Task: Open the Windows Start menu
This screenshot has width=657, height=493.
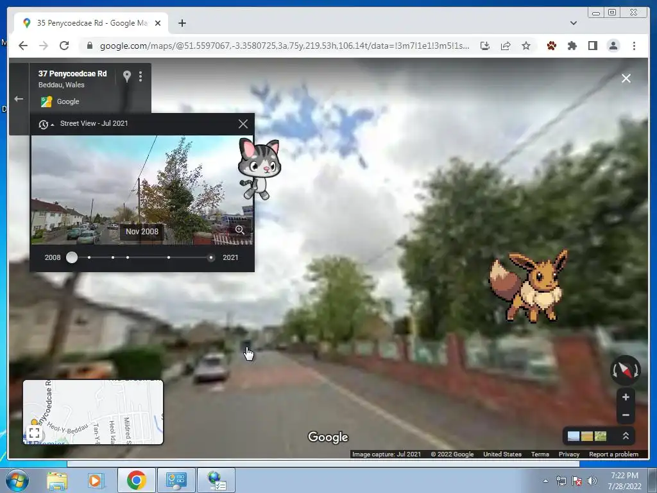Action: coord(16,480)
